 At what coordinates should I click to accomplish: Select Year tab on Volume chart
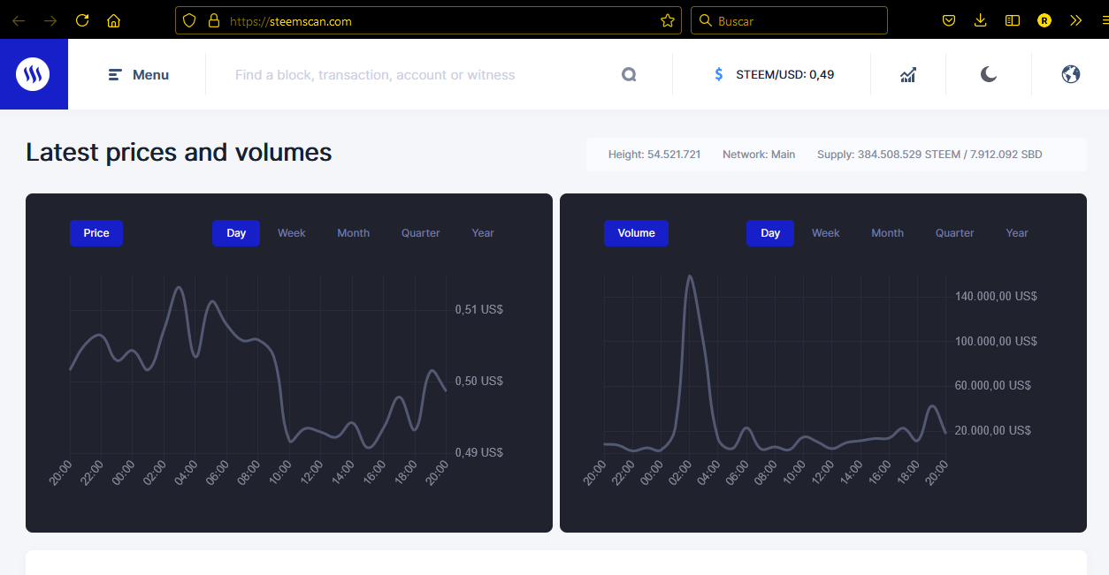[1017, 233]
